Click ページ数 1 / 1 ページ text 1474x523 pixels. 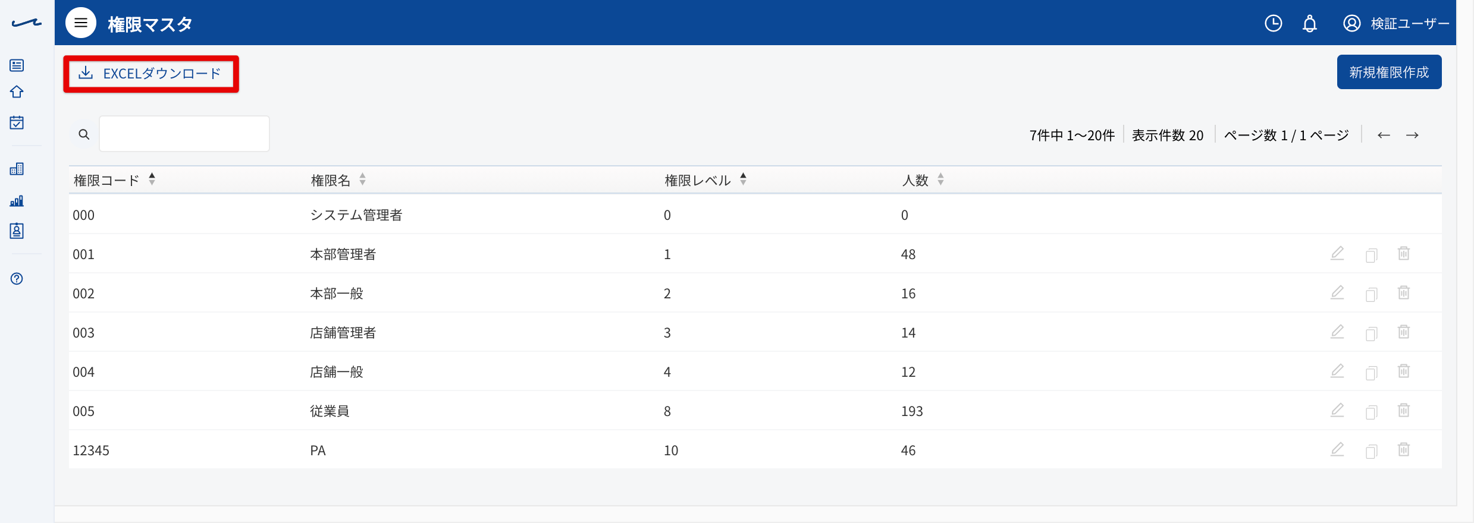[x=1286, y=136]
